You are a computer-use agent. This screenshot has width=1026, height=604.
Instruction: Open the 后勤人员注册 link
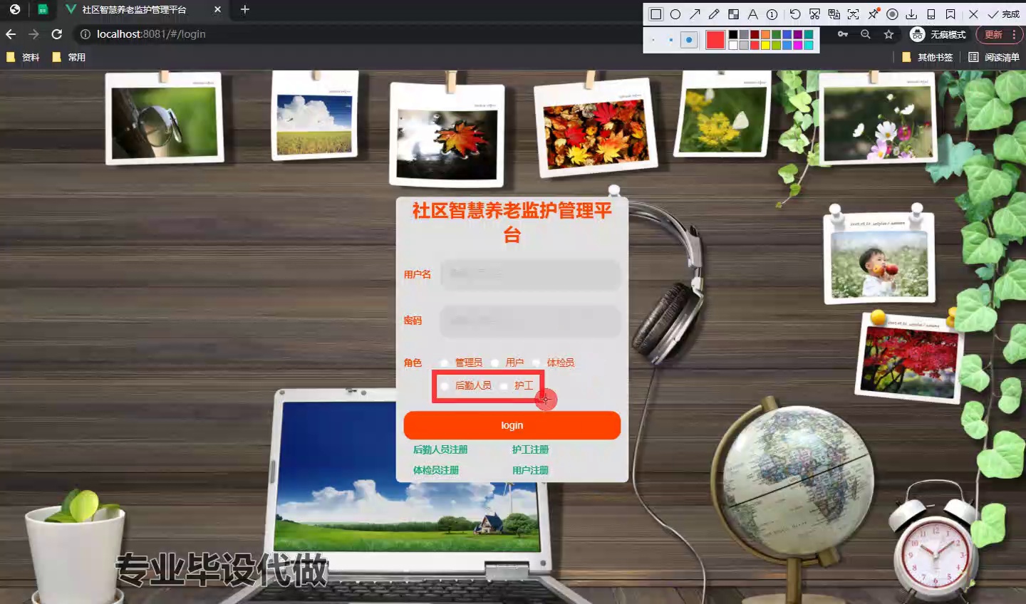point(440,449)
